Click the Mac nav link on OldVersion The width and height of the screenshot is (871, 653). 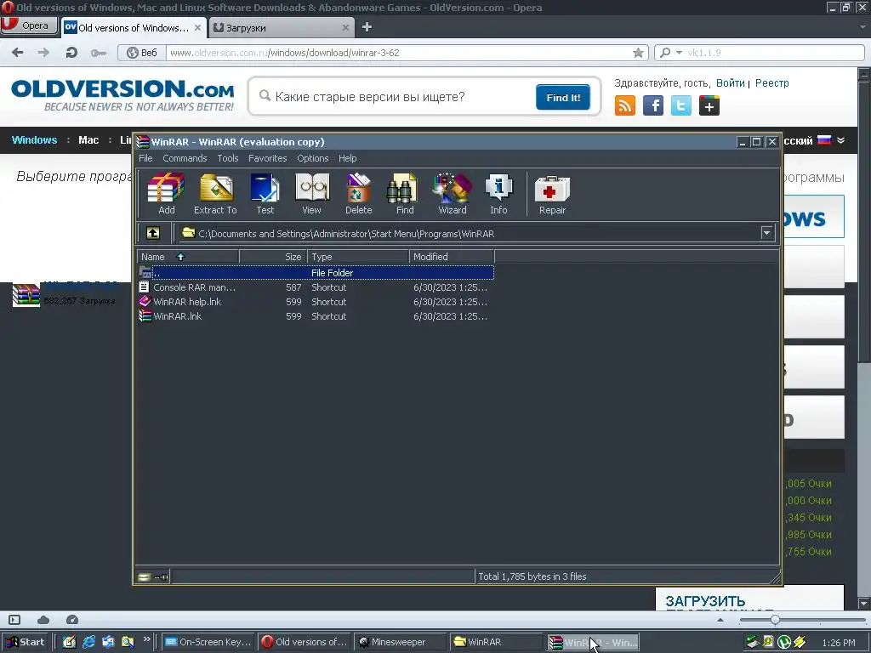pos(88,140)
